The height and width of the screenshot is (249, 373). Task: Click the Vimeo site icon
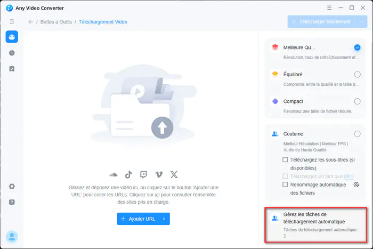tap(159, 175)
